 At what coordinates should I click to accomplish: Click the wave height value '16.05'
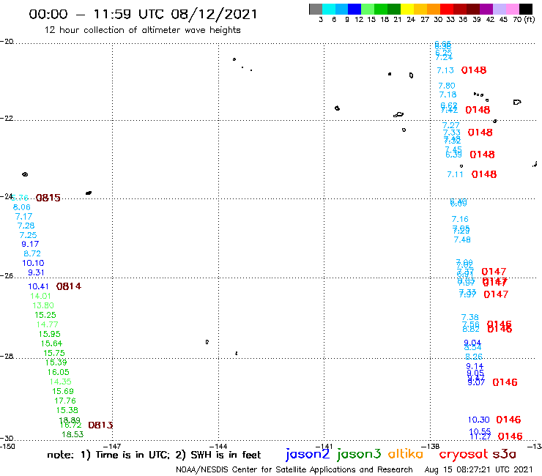pos(59,372)
